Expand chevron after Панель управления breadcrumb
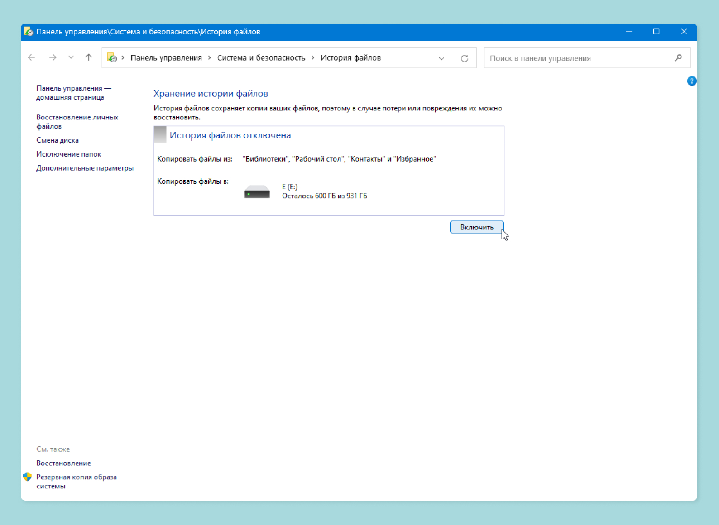 pos(210,58)
